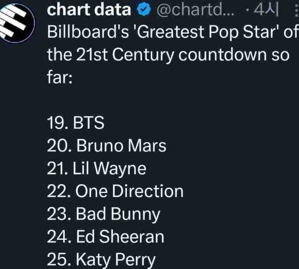Click the "chart data" display name
This screenshot has width=299, height=269.
89,10
